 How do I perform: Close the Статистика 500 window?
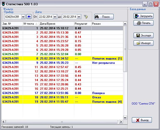[x=156, y=4]
